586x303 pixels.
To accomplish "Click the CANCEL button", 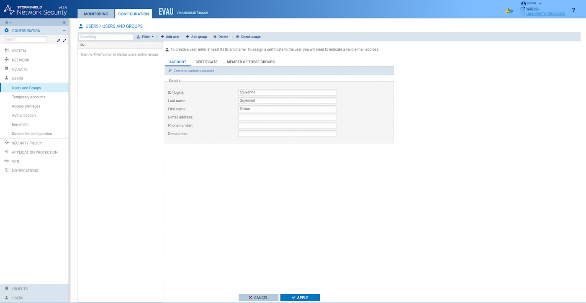I will [258, 298].
